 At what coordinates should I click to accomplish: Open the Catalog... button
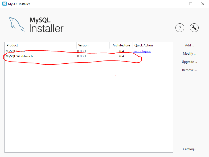[x=189, y=149]
